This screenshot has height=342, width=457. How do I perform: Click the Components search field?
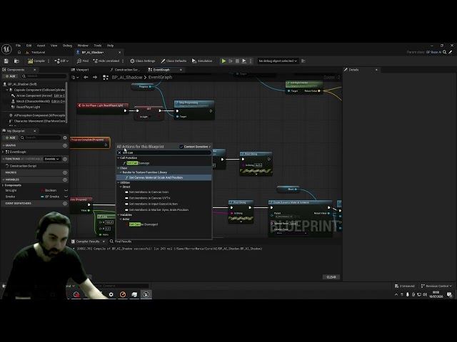click(44, 76)
